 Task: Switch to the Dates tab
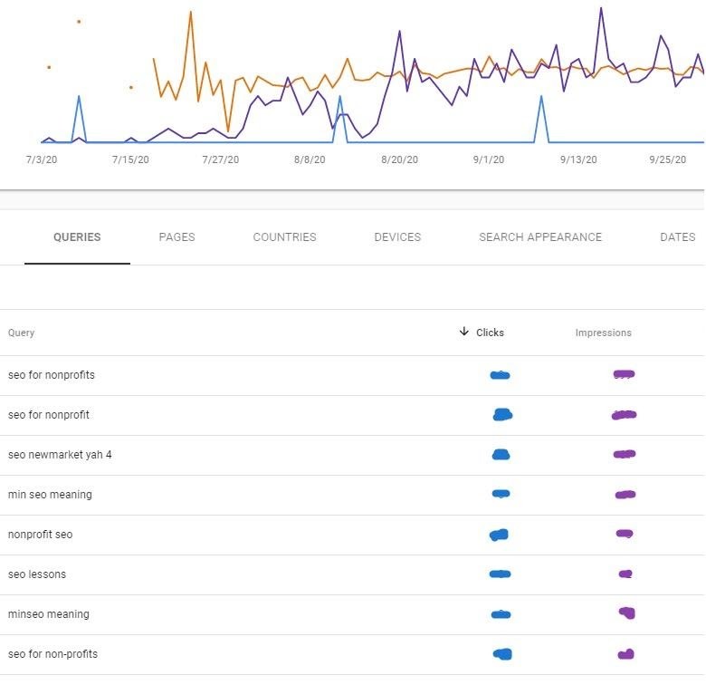(677, 237)
